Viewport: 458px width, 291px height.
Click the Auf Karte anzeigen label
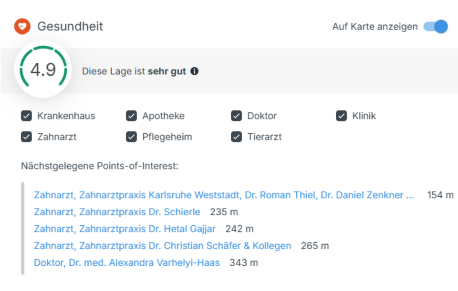375,27
